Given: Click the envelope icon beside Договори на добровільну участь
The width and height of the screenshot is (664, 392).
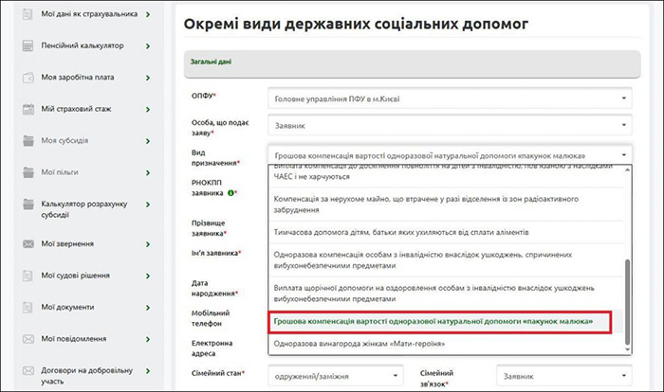Looking at the screenshot, I should 28,371.
